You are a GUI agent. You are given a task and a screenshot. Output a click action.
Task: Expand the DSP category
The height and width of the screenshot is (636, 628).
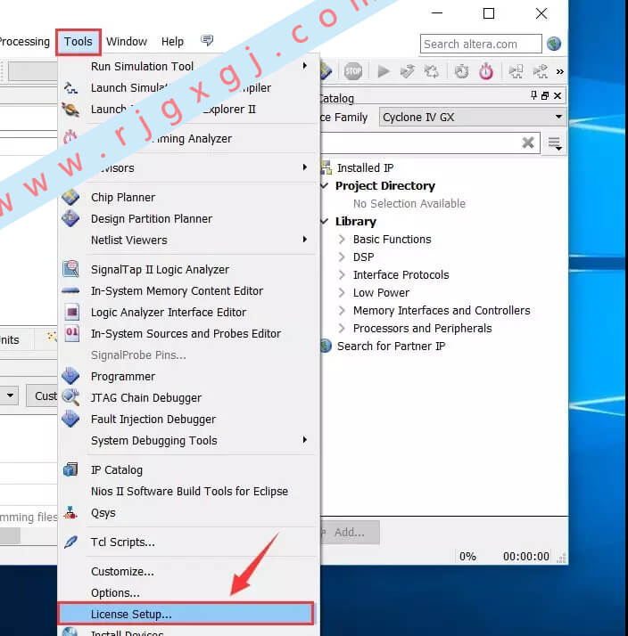point(342,257)
